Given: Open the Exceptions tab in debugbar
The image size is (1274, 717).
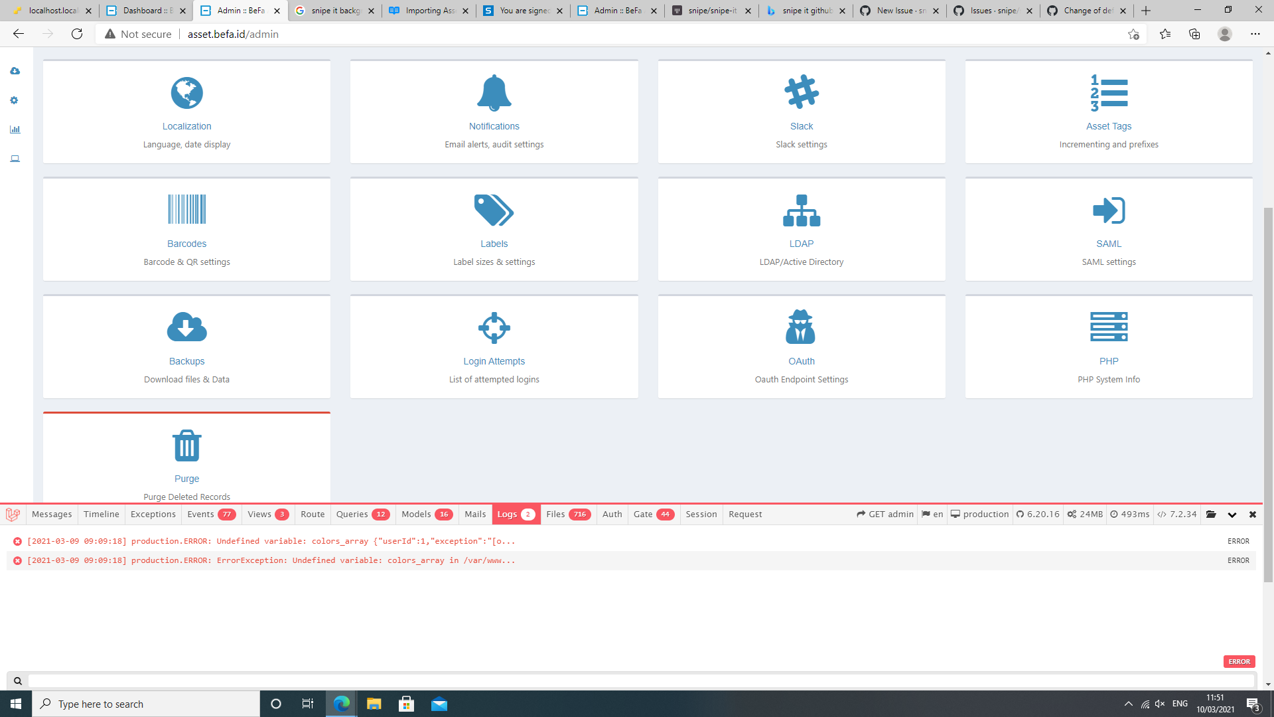Looking at the screenshot, I should point(153,514).
